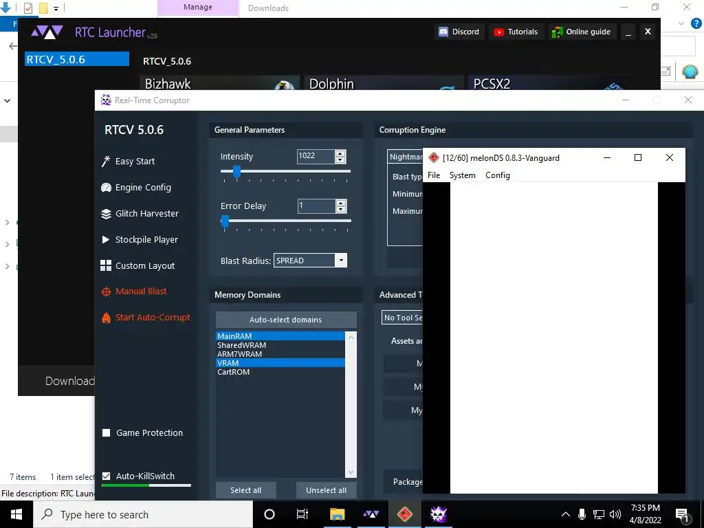The height and width of the screenshot is (528, 704).
Task: Click Start Auto-Corrupt flame icon
Action: coord(106,318)
